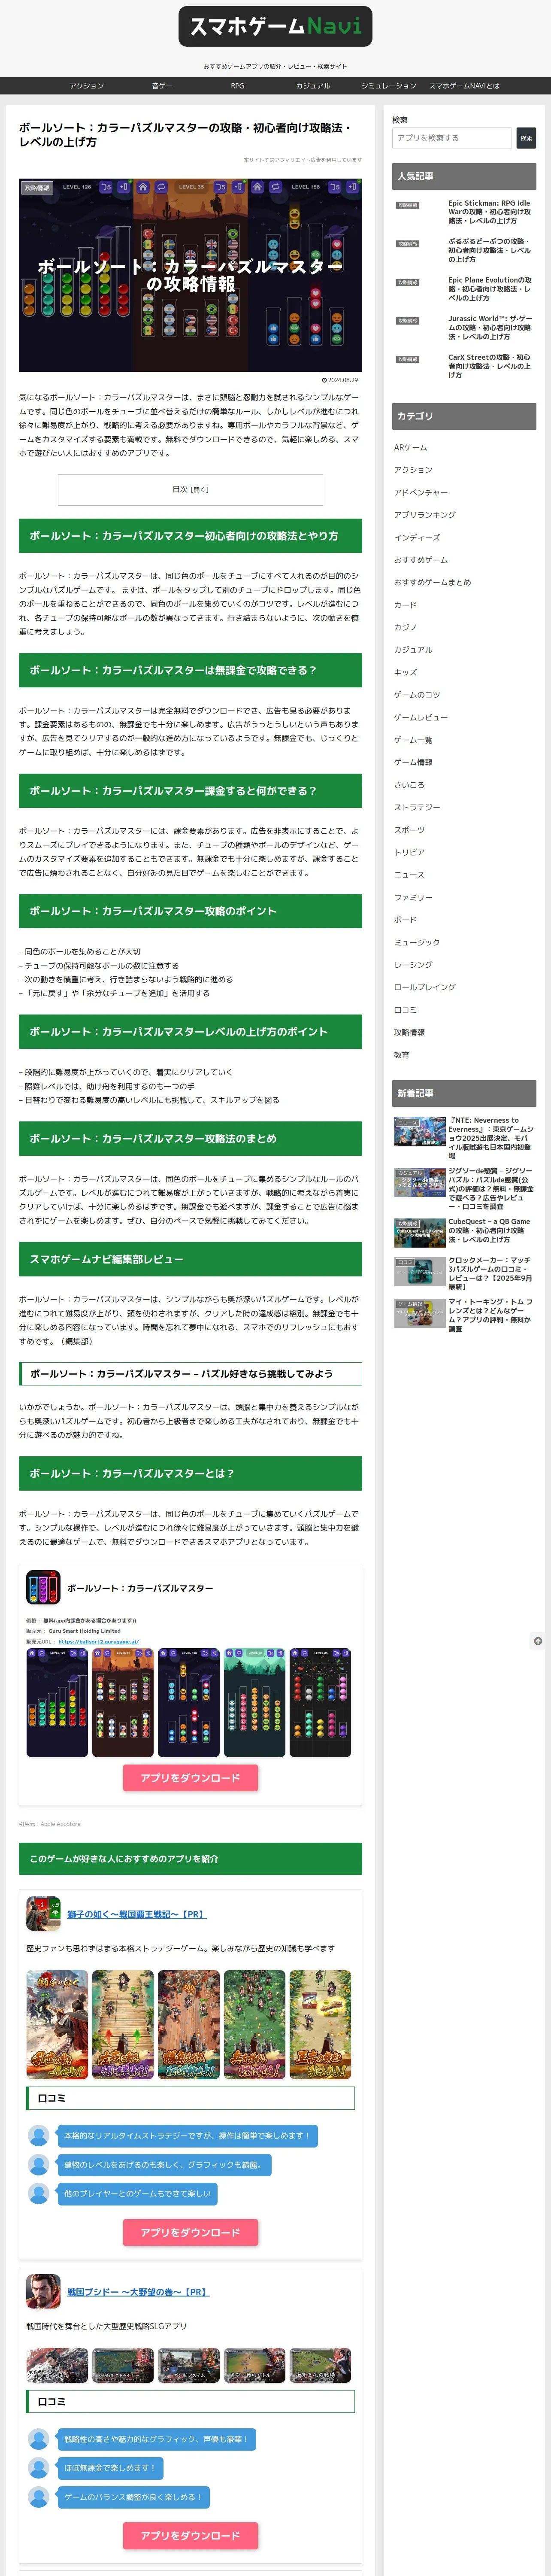Open the 獅子の如く～戦国覇王戦記～ link

tap(137, 1914)
